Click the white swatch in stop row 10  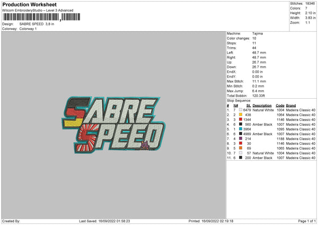241,153
